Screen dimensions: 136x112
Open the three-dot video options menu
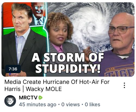click(x=125, y=85)
